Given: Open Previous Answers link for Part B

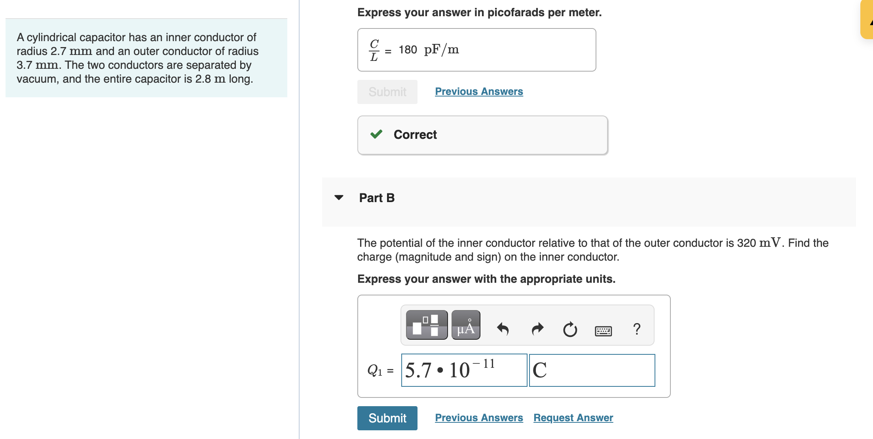Looking at the screenshot, I should pos(479,418).
